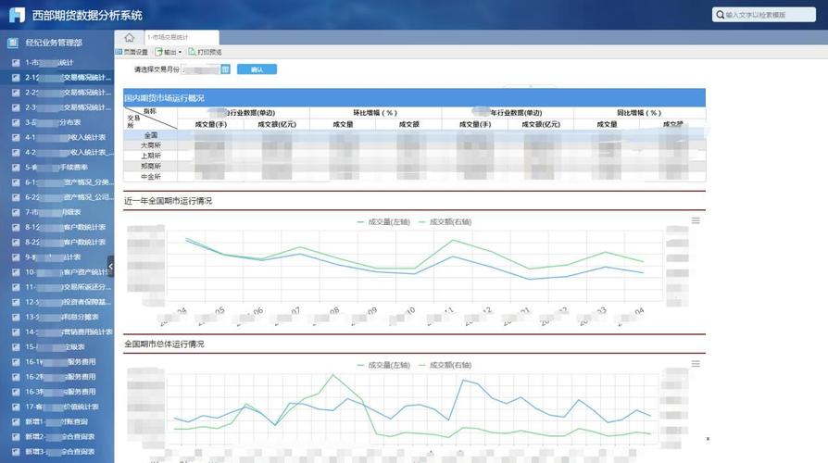Select sidebar item 14 营销费用统计表
828x463 pixels.
tap(57, 332)
